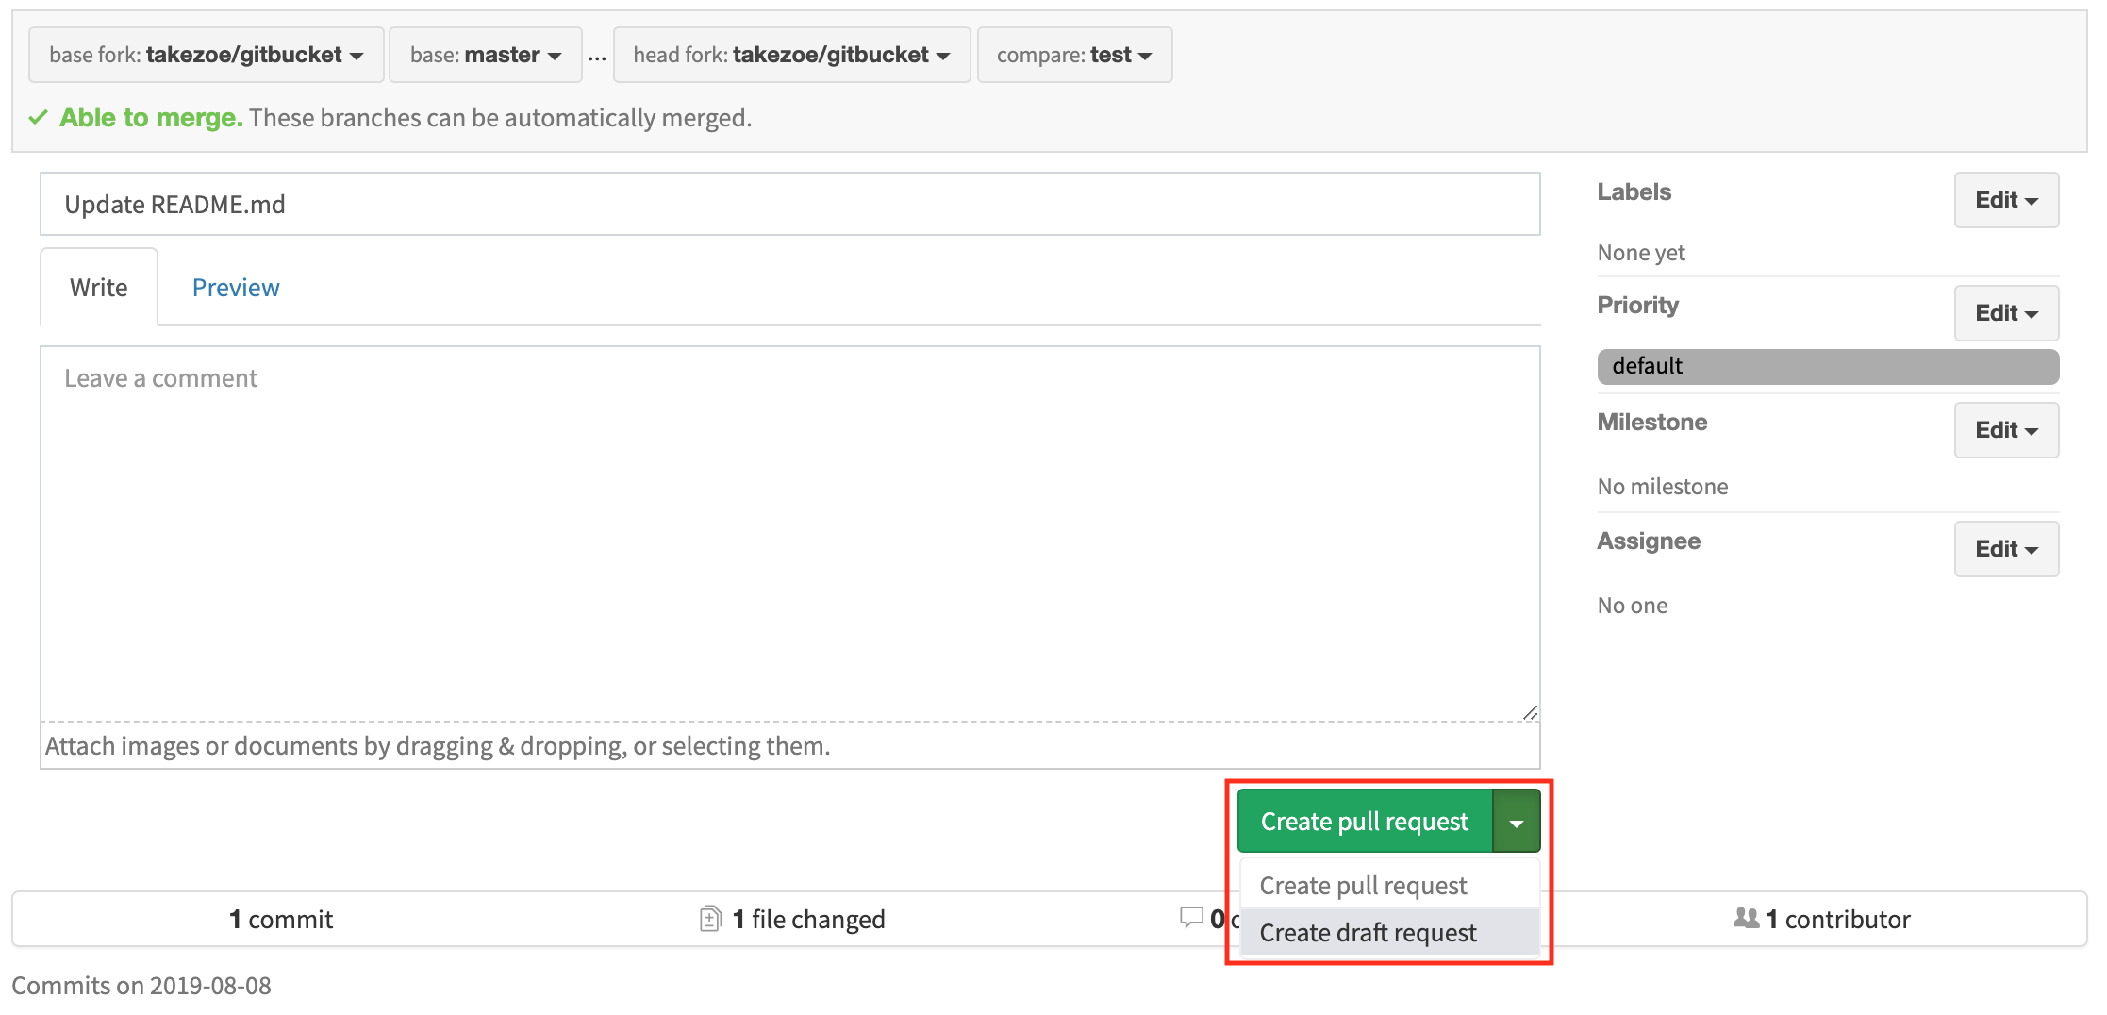Toggle the caret next to Create pull request

[x=1517, y=821]
